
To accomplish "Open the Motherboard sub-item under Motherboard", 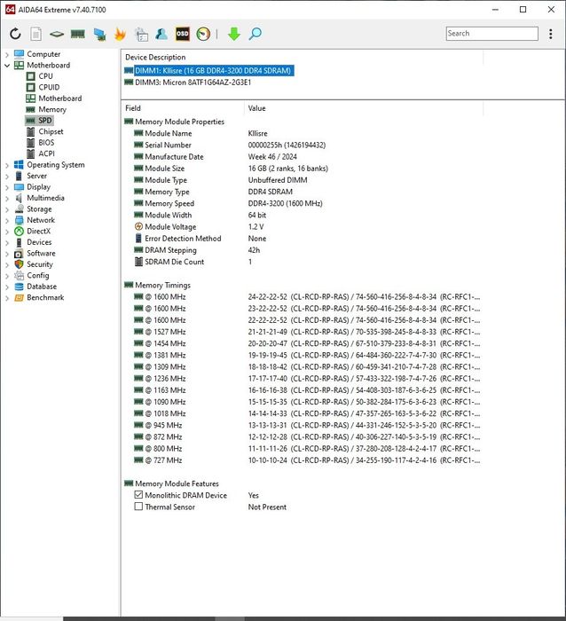I will [x=54, y=98].
